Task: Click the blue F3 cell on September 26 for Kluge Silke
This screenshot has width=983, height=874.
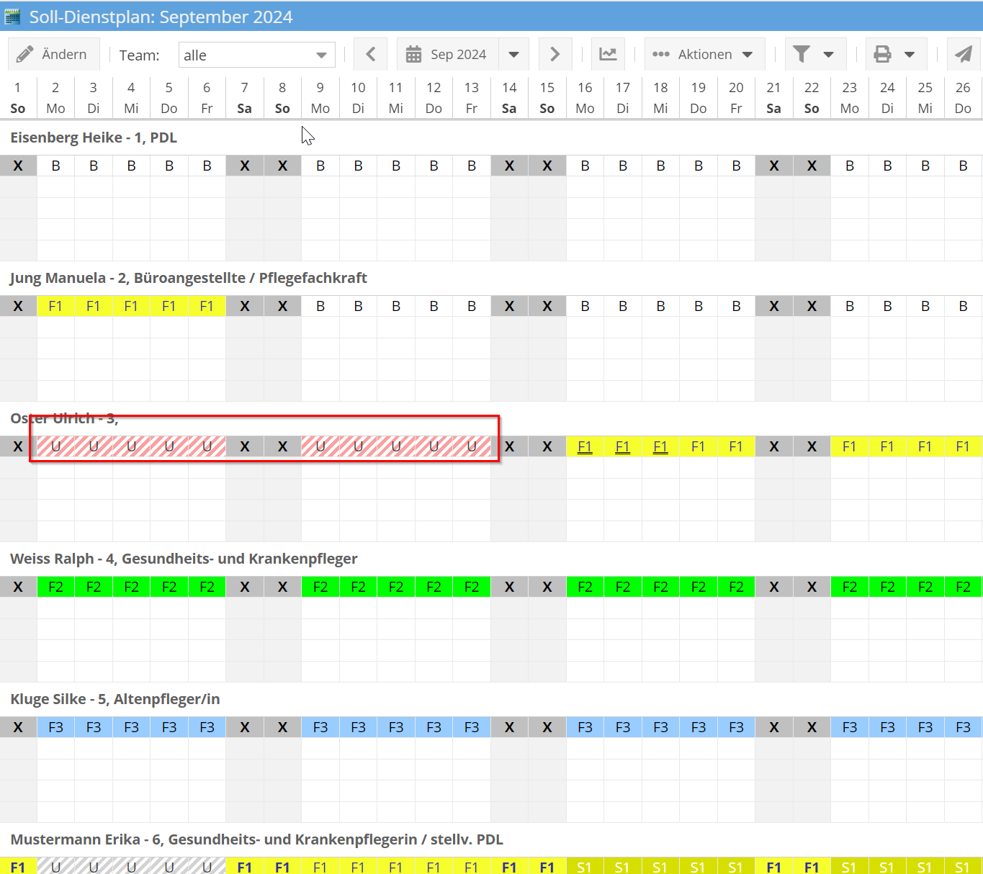Action: pyautogui.click(x=964, y=727)
